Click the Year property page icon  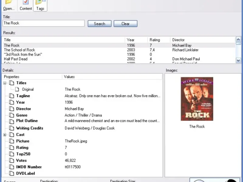click(x=12, y=102)
